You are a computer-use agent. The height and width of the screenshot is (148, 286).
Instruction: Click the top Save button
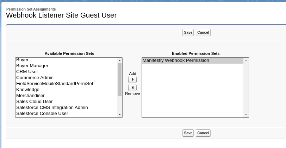pos(188,33)
